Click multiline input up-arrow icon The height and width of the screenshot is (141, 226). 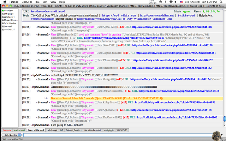coord(222,135)
